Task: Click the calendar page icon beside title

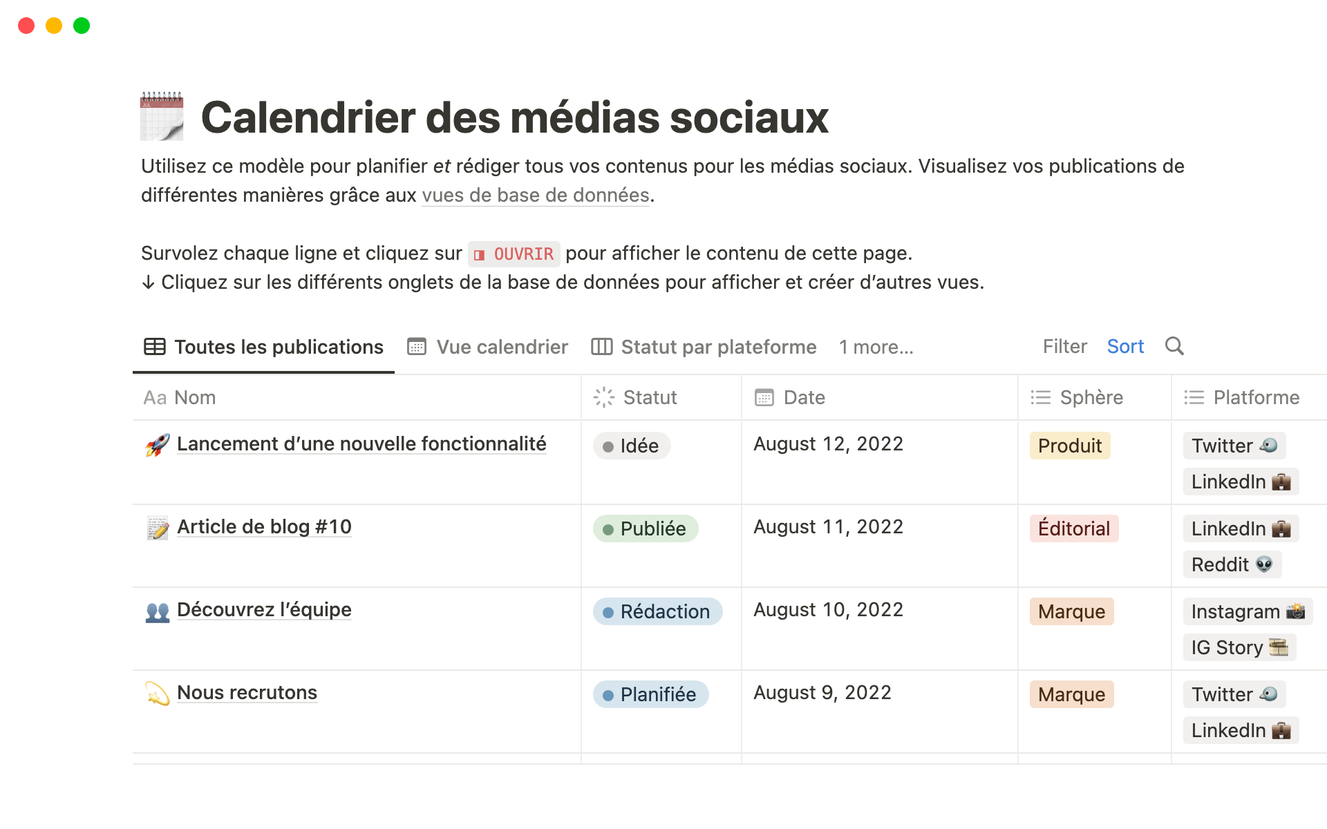Action: pyautogui.click(x=162, y=116)
